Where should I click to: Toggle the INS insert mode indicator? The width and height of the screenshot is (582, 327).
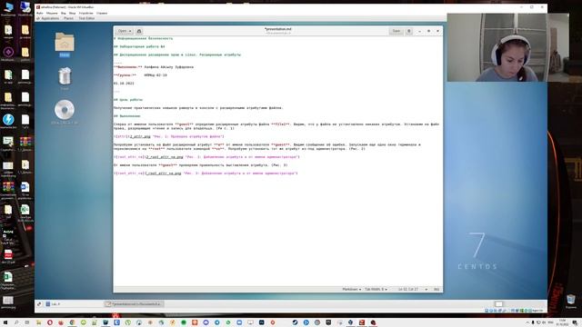point(436,289)
